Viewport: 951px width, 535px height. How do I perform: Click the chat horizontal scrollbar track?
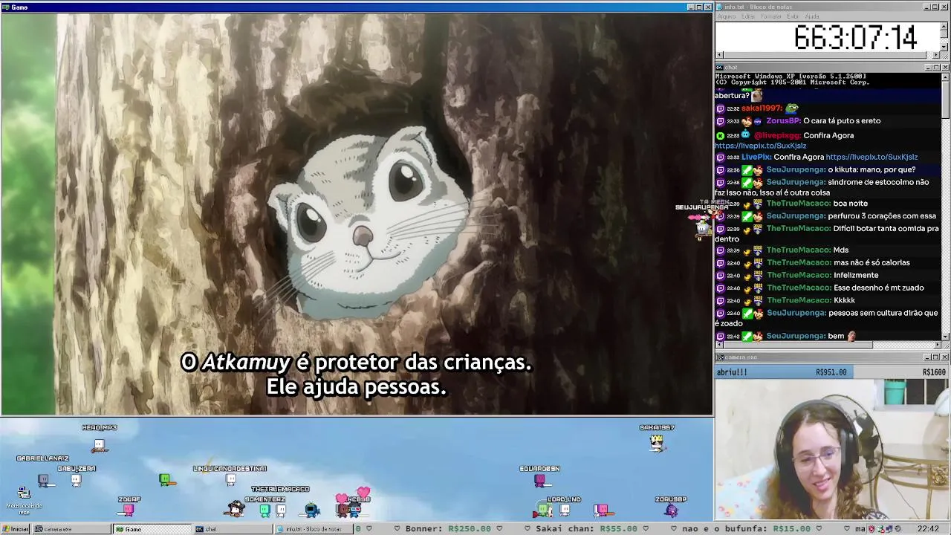point(828,346)
